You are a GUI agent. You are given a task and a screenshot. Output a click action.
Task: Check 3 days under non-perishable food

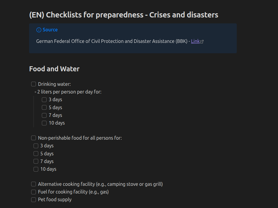tap(36, 146)
